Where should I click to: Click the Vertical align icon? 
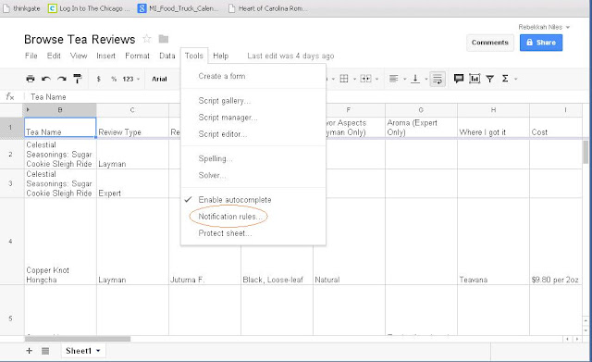415,79
